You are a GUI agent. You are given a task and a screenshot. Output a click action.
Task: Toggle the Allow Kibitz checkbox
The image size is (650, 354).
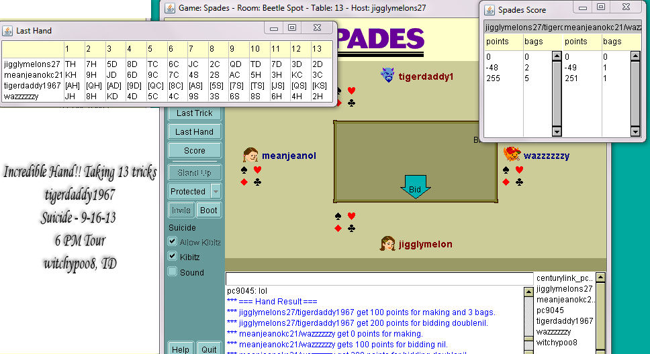pos(173,241)
